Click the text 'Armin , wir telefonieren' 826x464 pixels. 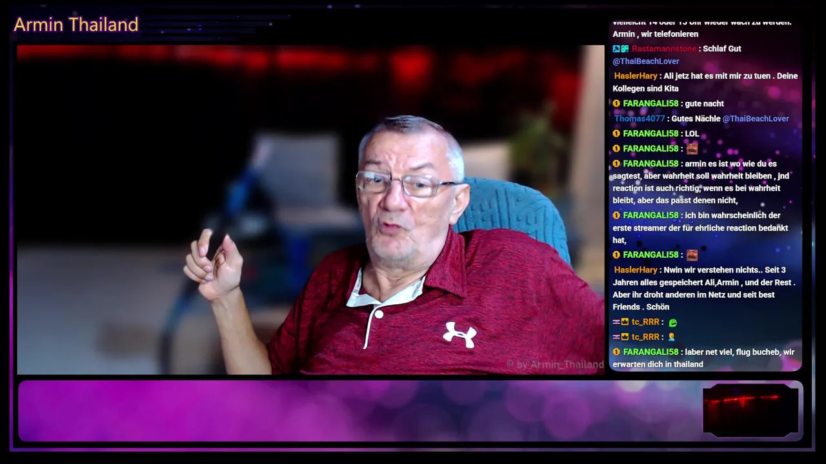click(656, 34)
